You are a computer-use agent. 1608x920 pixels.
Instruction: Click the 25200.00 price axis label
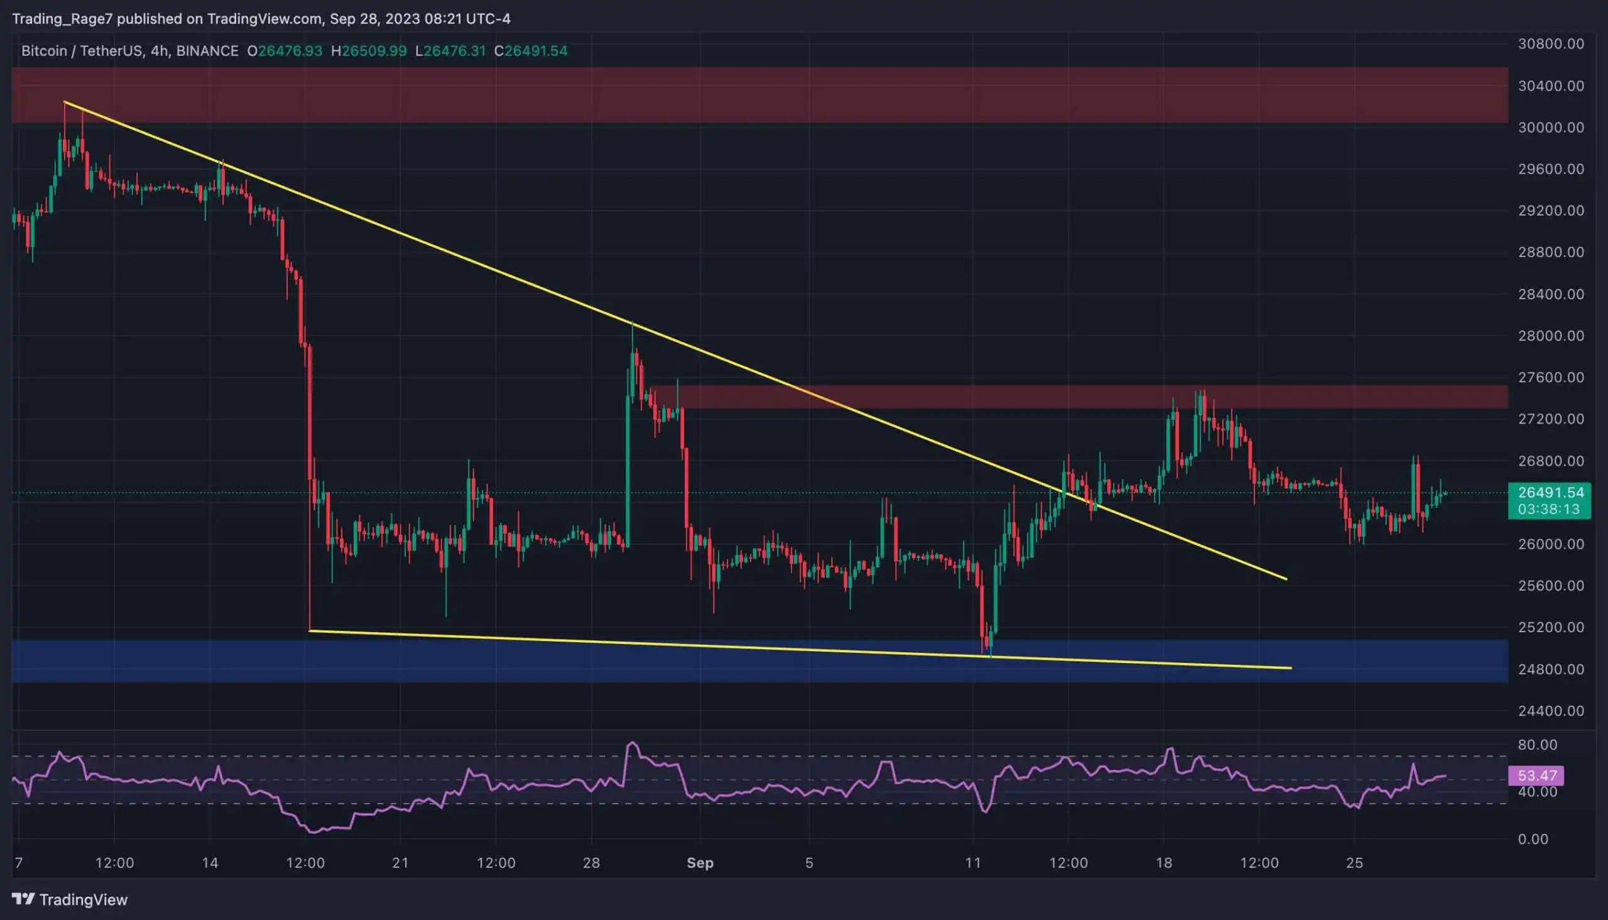(x=1550, y=627)
